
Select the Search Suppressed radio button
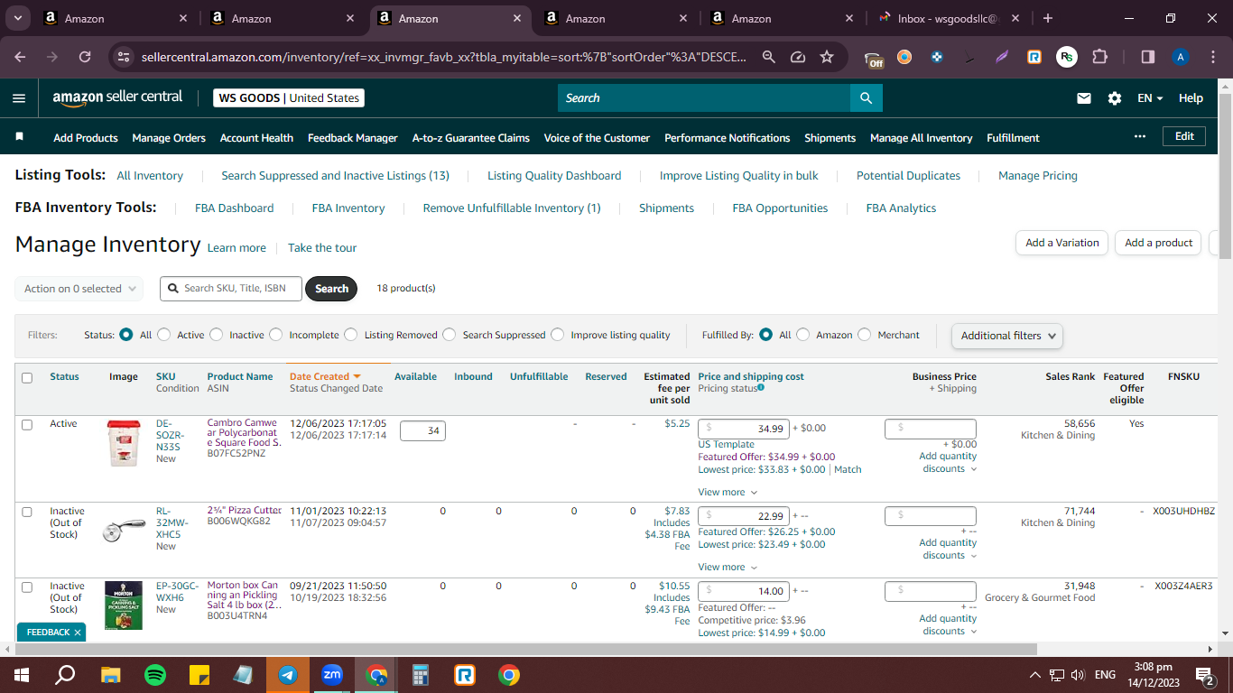pos(450,335)
